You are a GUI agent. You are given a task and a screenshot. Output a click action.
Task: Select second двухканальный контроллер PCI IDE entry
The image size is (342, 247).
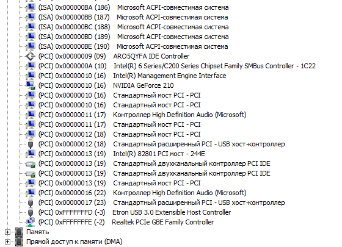point(154,173)
